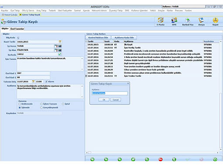The image size is (223, 166).
Task: Switch to the Bilgiler tab
Action: (5, 28)
